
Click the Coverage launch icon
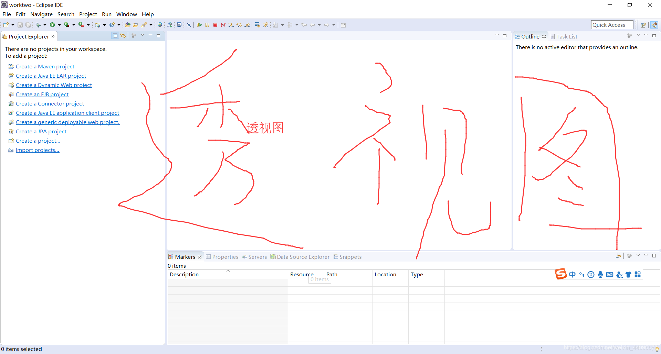pyautogui.click(x=66, y=25)
